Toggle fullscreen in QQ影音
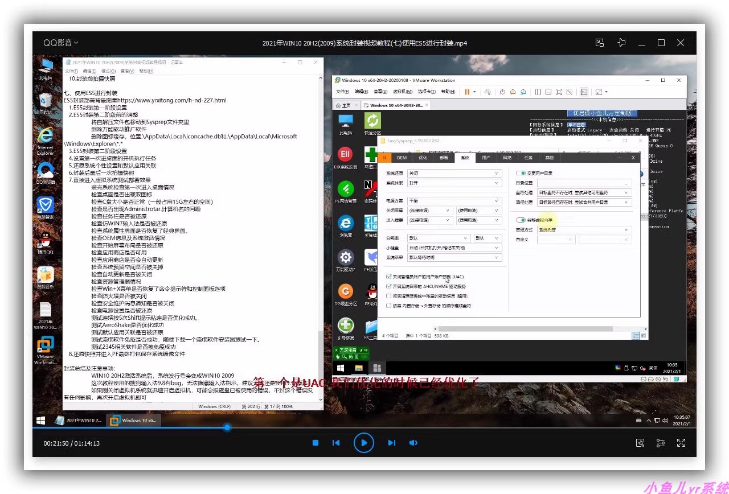 [681, 443]
